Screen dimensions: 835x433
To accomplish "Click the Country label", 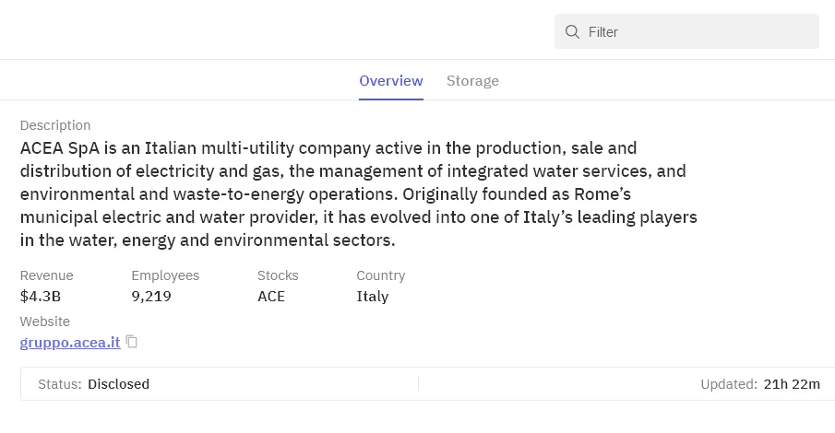I will [381, 275].
